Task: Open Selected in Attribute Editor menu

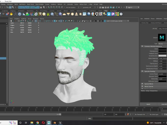Action: pyautogui.click(x=147, y=18)
